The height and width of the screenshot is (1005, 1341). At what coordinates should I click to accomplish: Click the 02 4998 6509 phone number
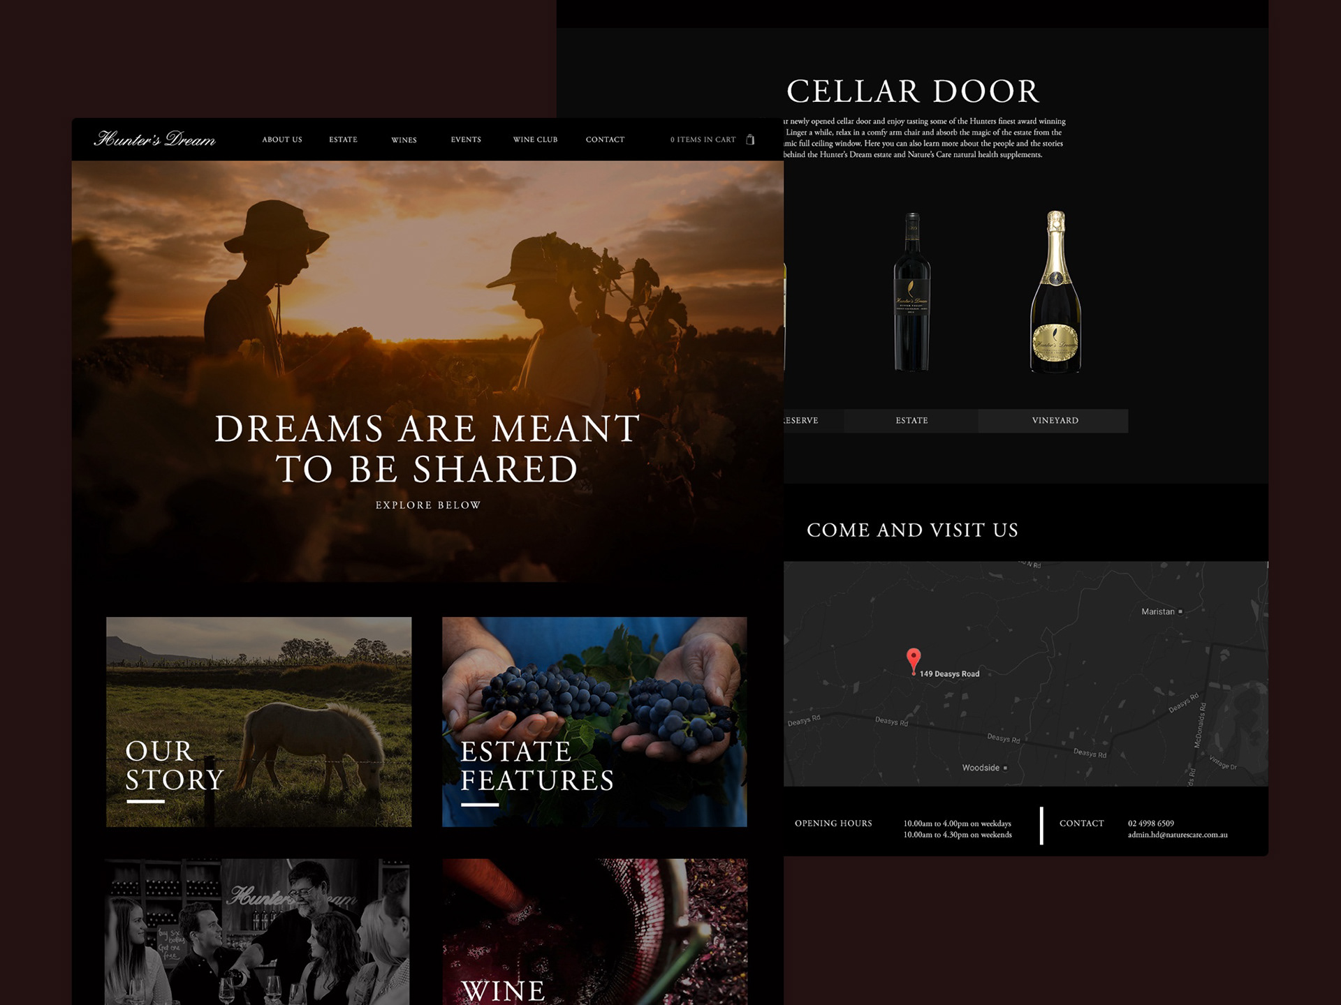pos(1151,824)
